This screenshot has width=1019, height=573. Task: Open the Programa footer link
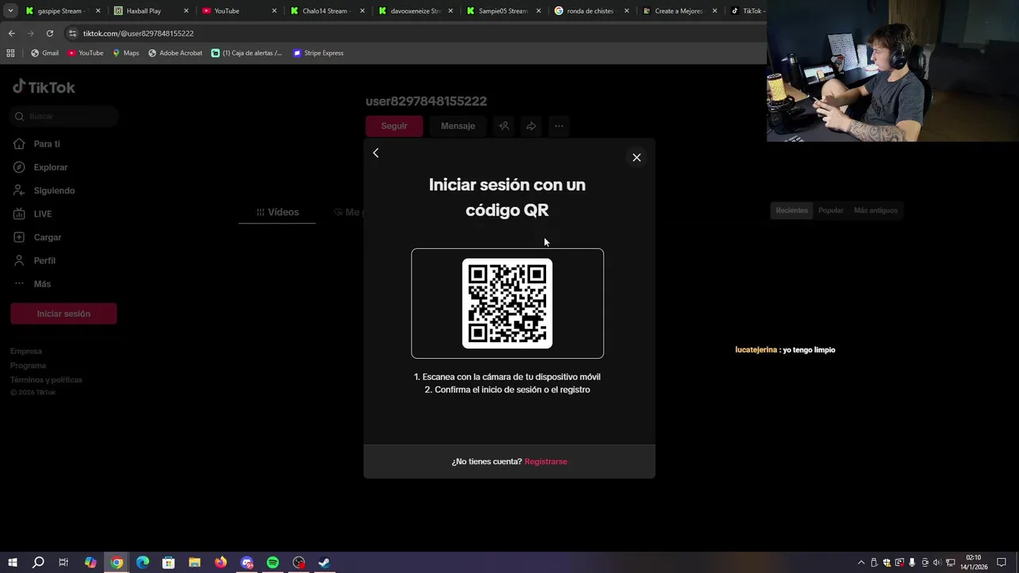pos(28,365)
